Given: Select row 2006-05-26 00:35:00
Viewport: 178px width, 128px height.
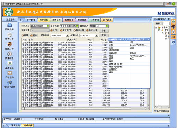Looking at the screenshot, I should [65, 60].
